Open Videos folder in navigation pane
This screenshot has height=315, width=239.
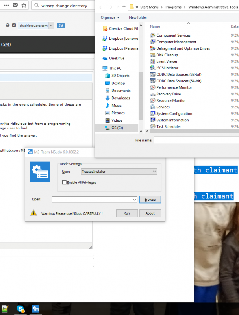[x=114, y=120]
